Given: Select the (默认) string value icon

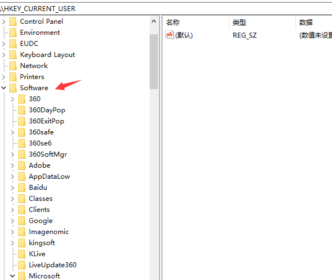Looking at the screenshot, I should pyautogui.click(x=170, y=35).
